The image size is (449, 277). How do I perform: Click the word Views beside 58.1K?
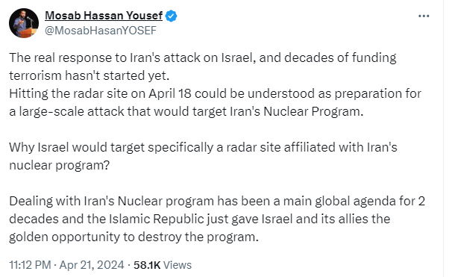(178, 265)
